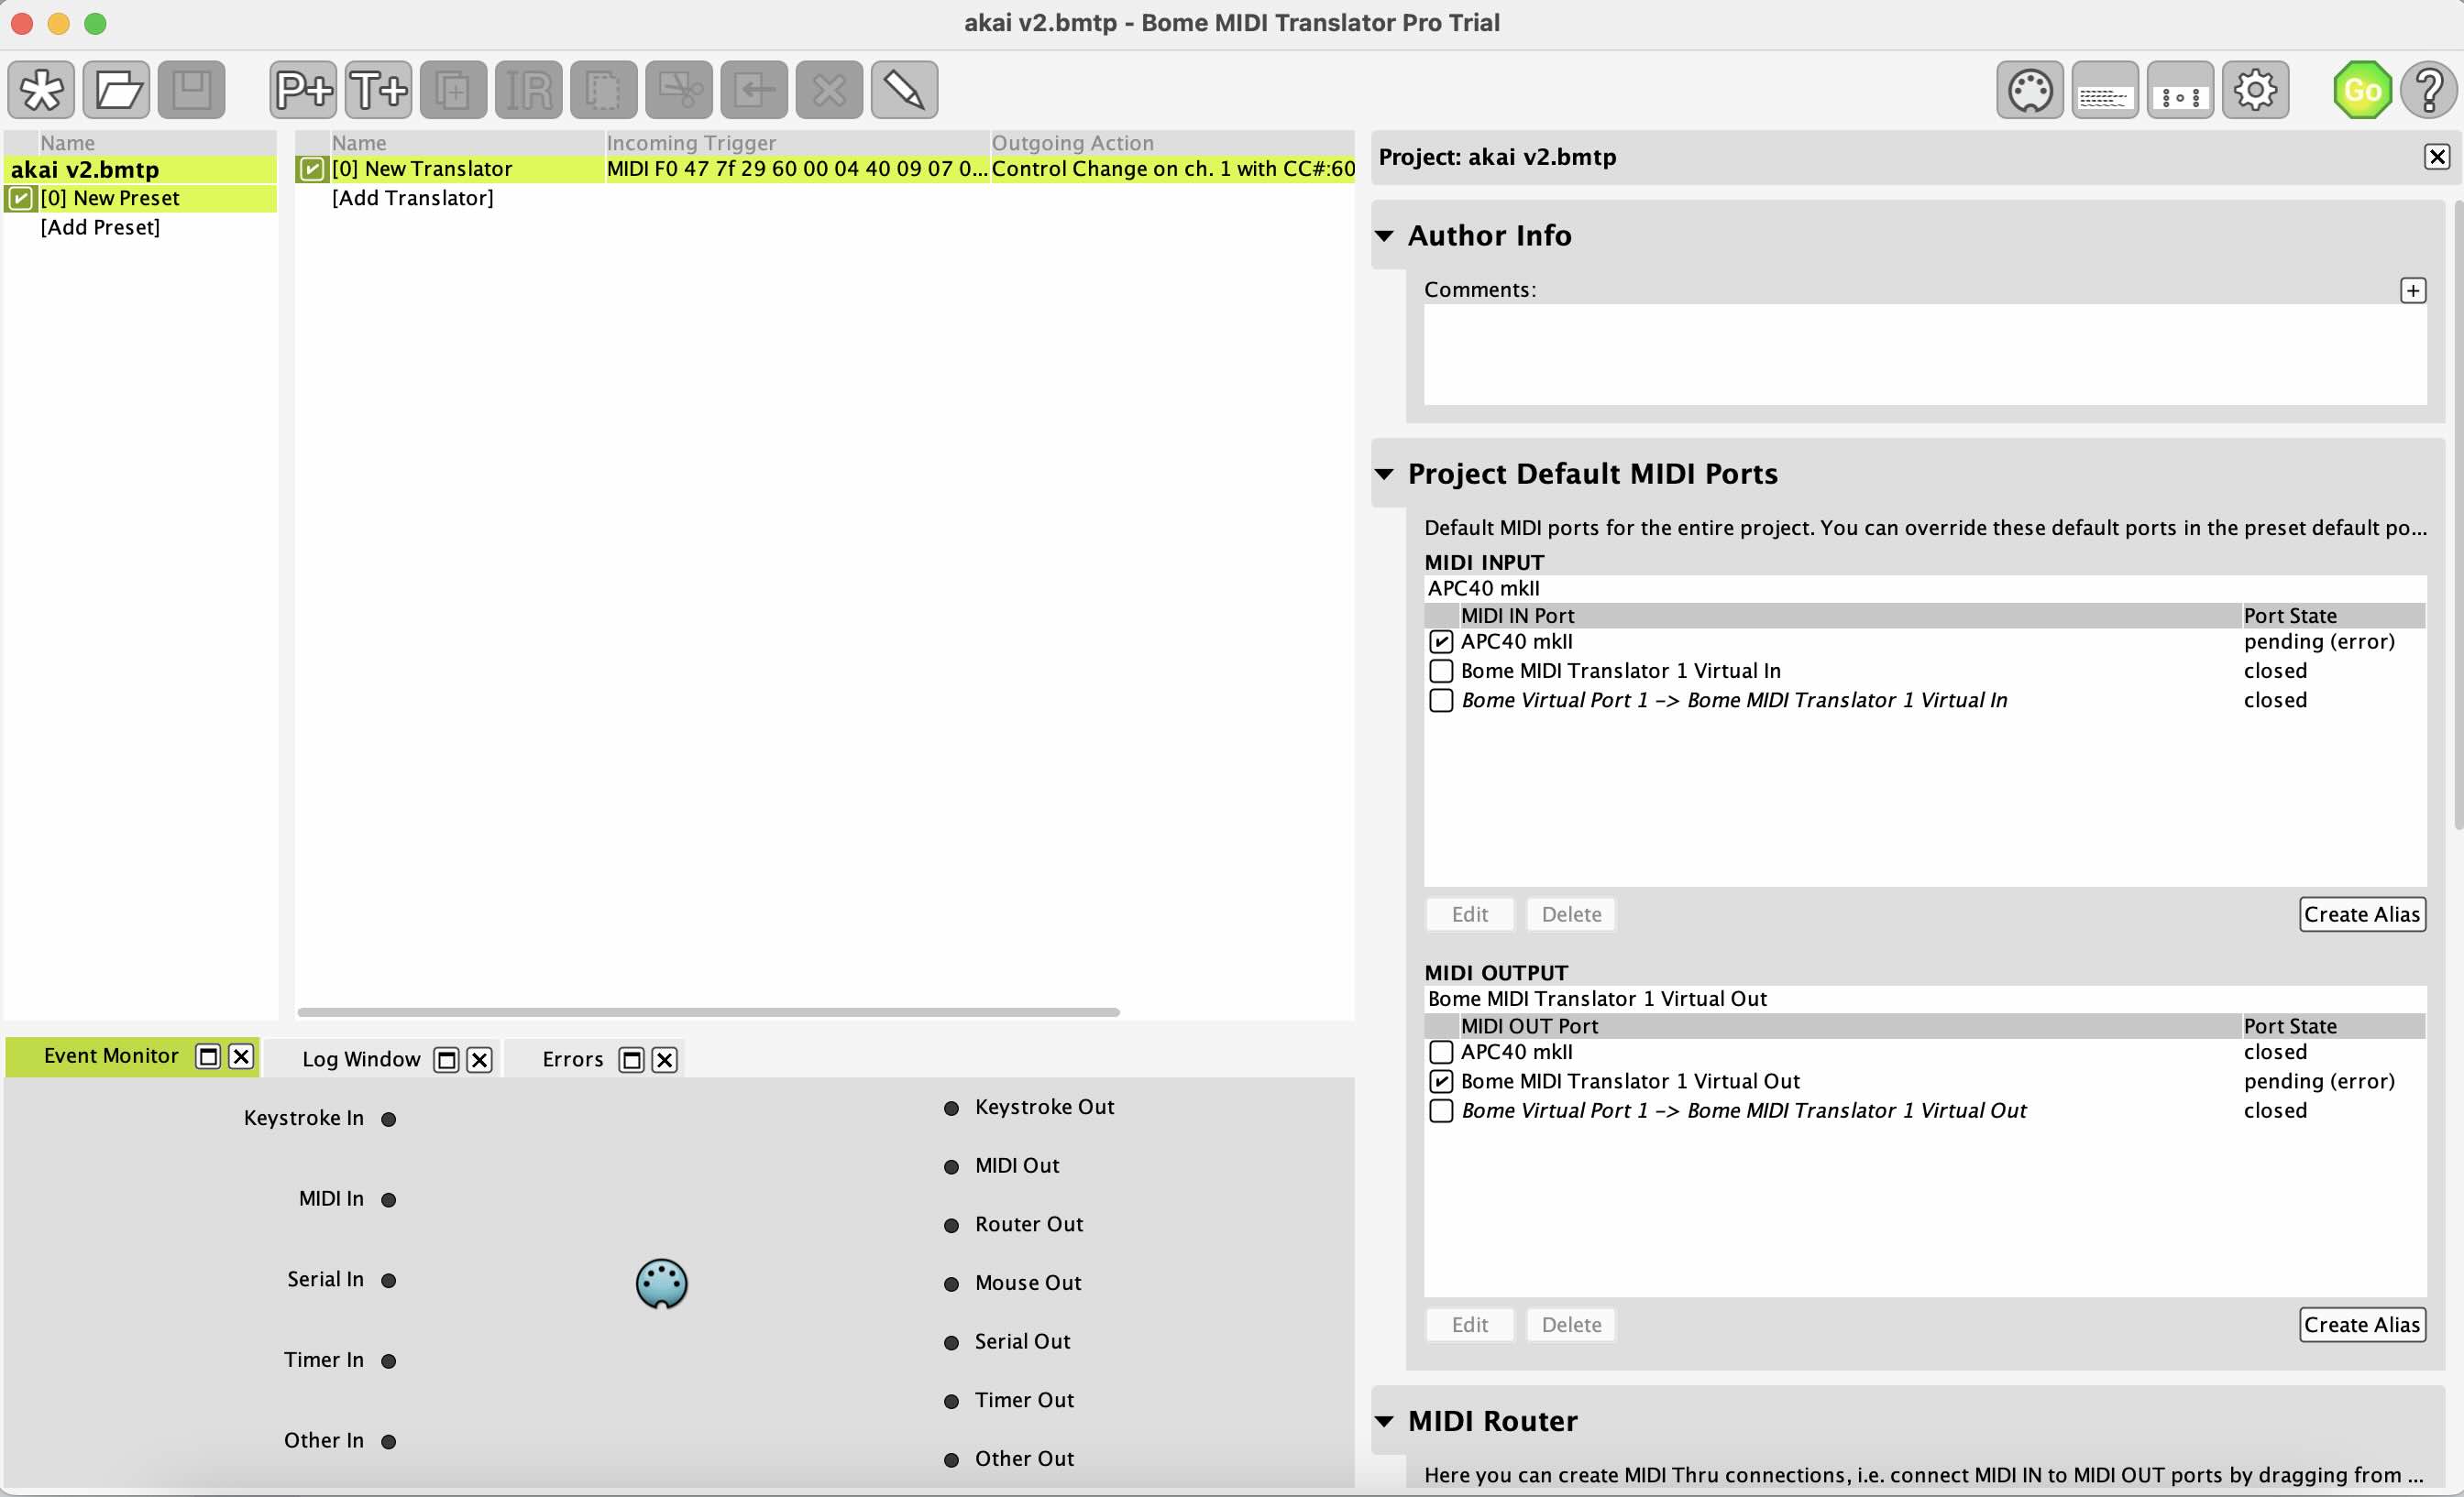Screen dimensions: 2464x1497
Task: Undock the Event Monitor panel
Action: (208, 1056)
